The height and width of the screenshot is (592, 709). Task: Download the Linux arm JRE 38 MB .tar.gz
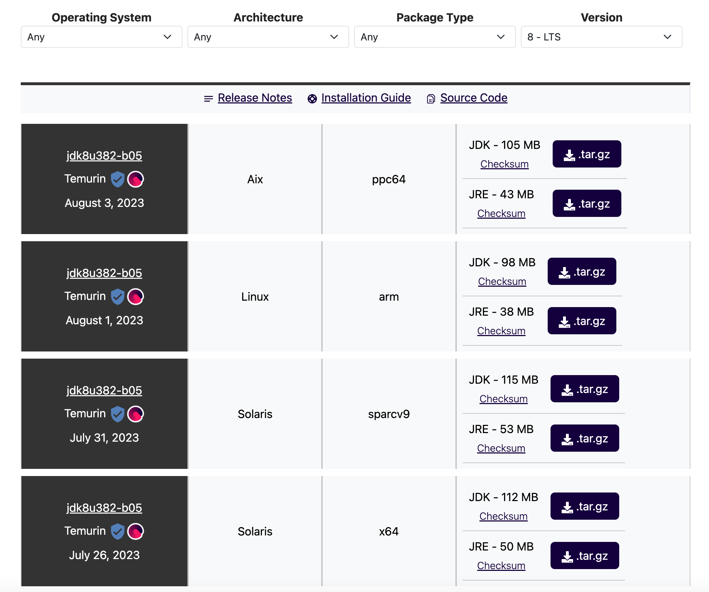tap(582, 321)
